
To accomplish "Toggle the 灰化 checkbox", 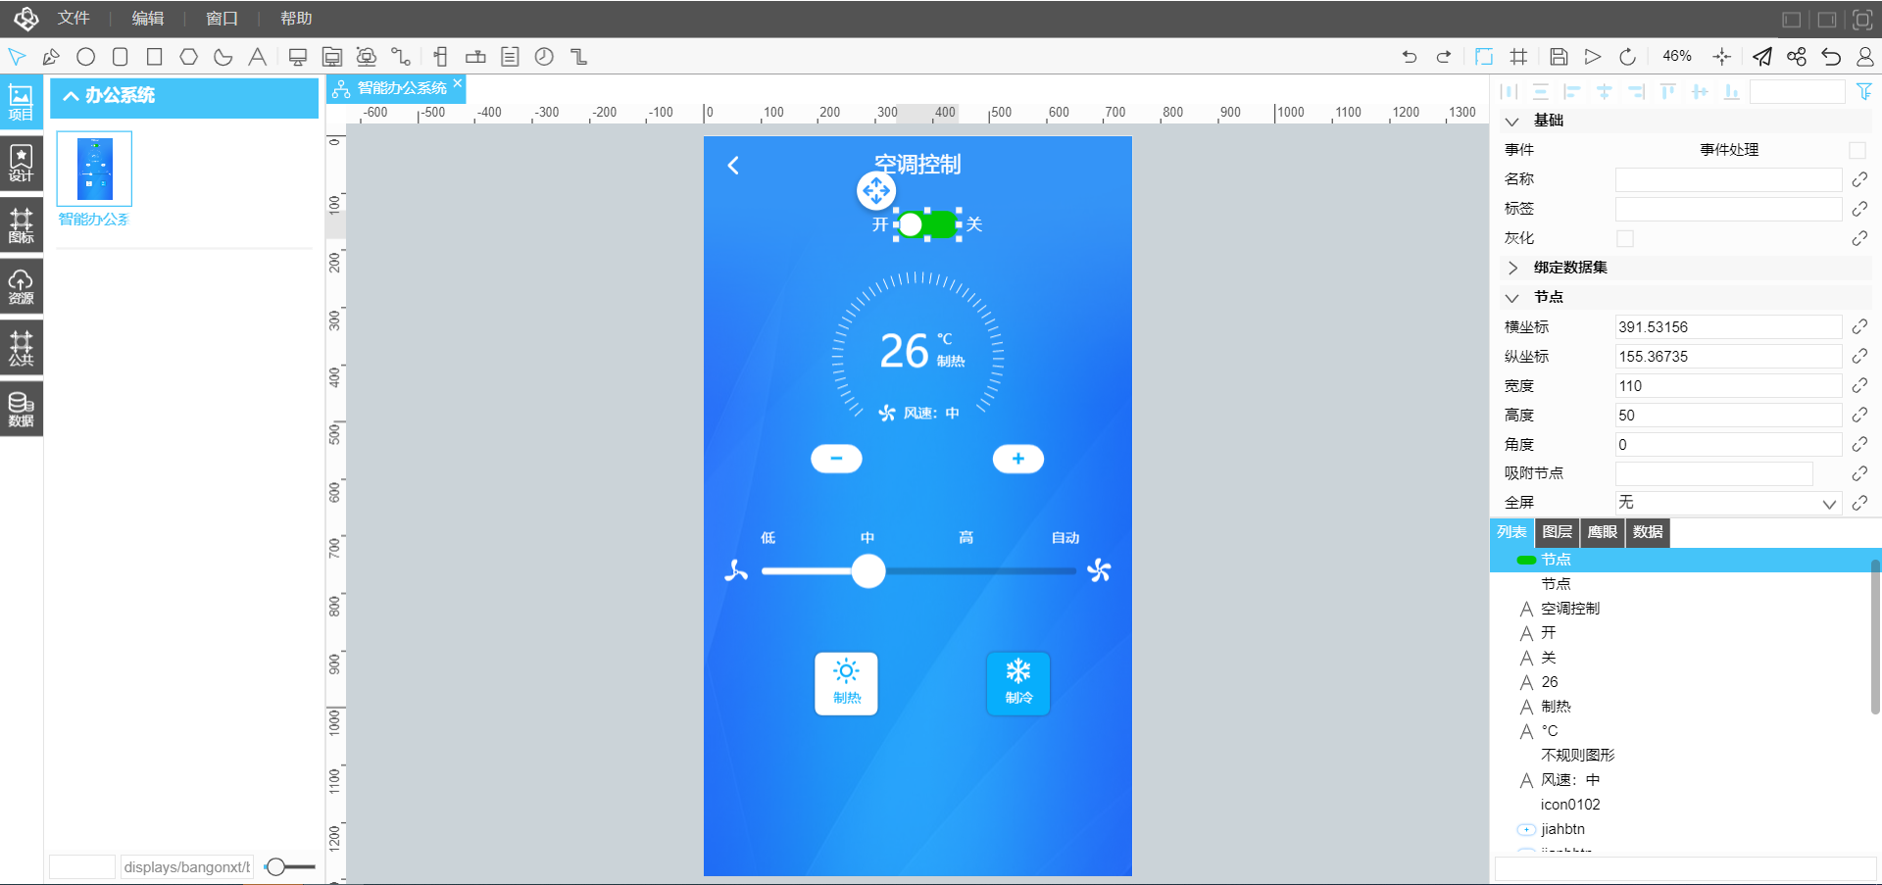I will (x=1625, y=238).
